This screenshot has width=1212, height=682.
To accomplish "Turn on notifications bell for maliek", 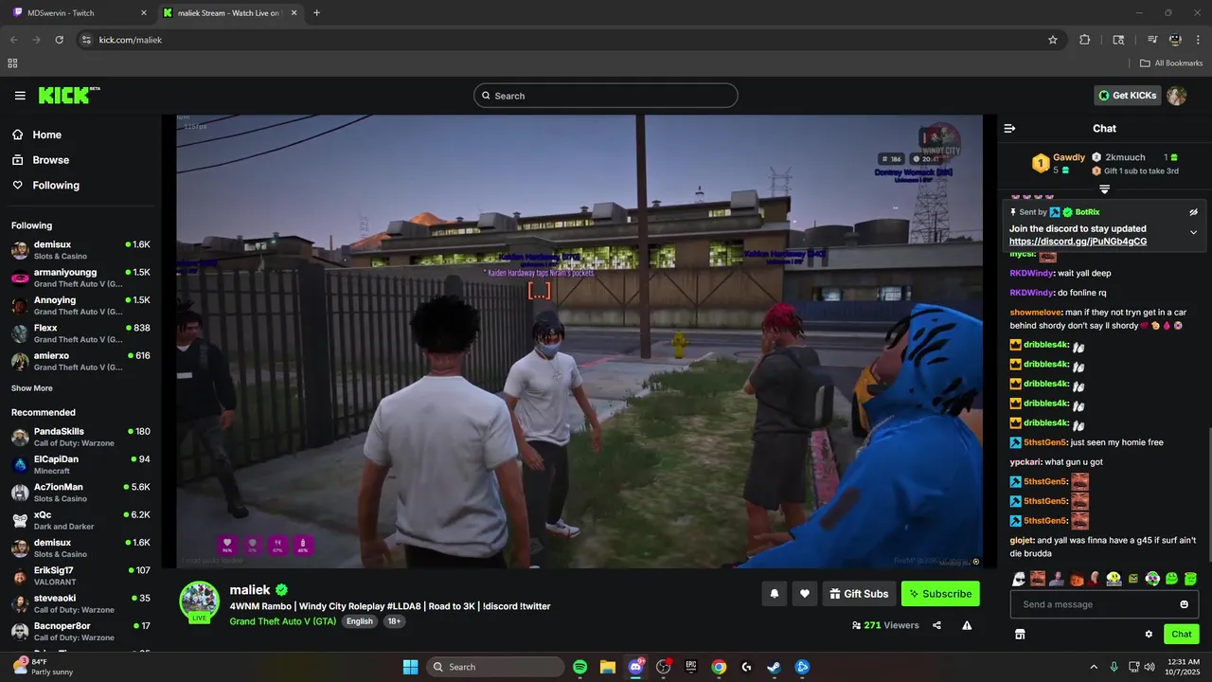I will [x=774, y=594].
